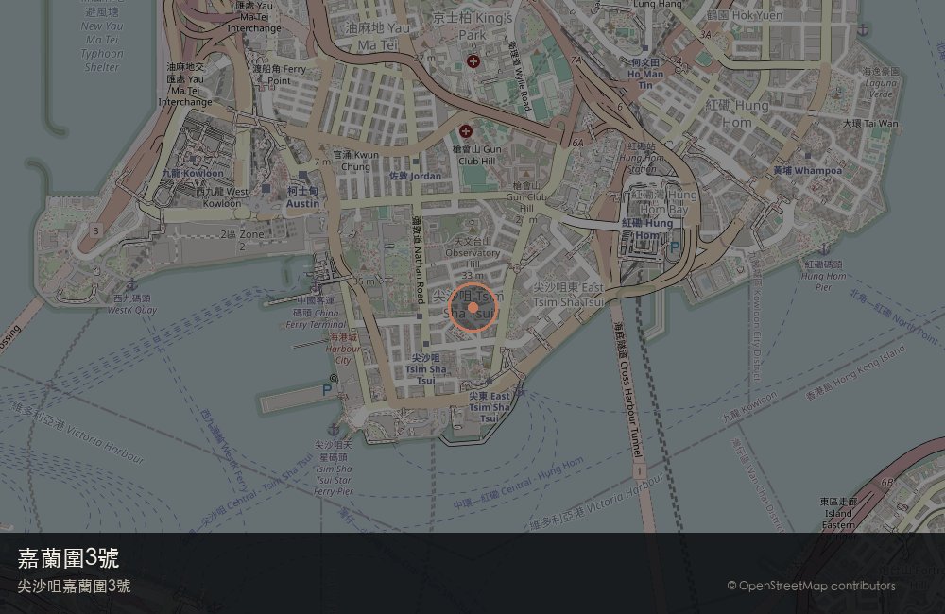Click the 尖沙咀東 East Tsim Sha Tsui area label
Image resolution: width=945 pixels, height=614 pixels.
point(568,295)
